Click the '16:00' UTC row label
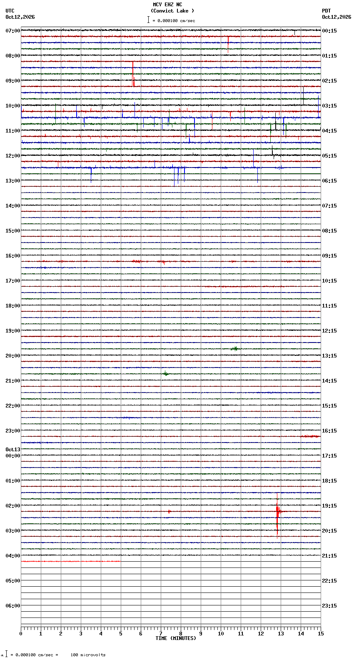Image resolution: width=354 pixels, height=660 pixels. click(13, 256)
